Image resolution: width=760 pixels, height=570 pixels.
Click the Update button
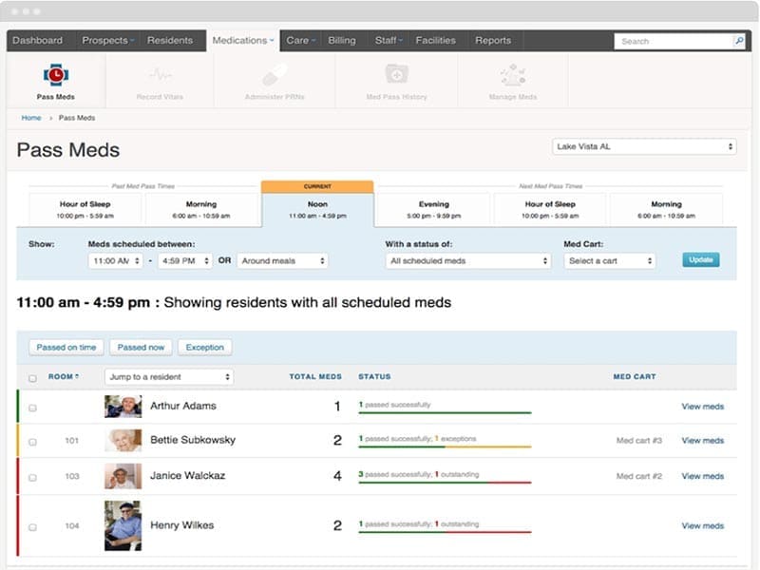pyautogui.click(x=700, y=258)
